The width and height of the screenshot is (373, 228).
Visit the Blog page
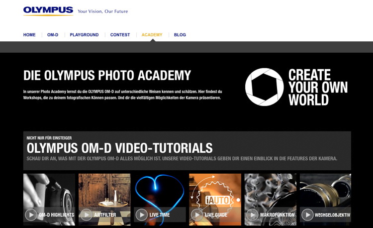180,35
